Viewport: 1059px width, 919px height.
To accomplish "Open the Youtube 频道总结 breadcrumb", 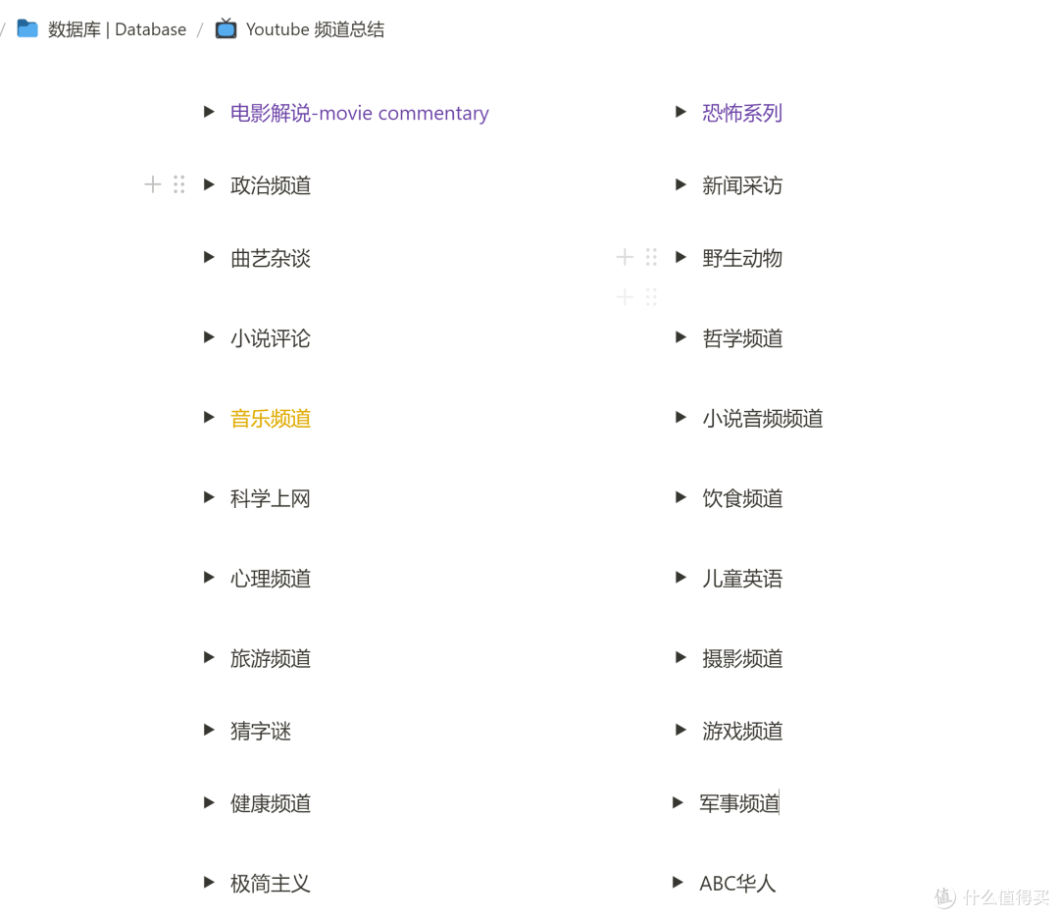I will [x=315, y=29].
